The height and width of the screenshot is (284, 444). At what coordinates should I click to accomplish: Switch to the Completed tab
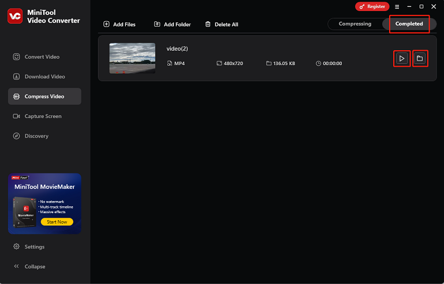pos(409,24)
